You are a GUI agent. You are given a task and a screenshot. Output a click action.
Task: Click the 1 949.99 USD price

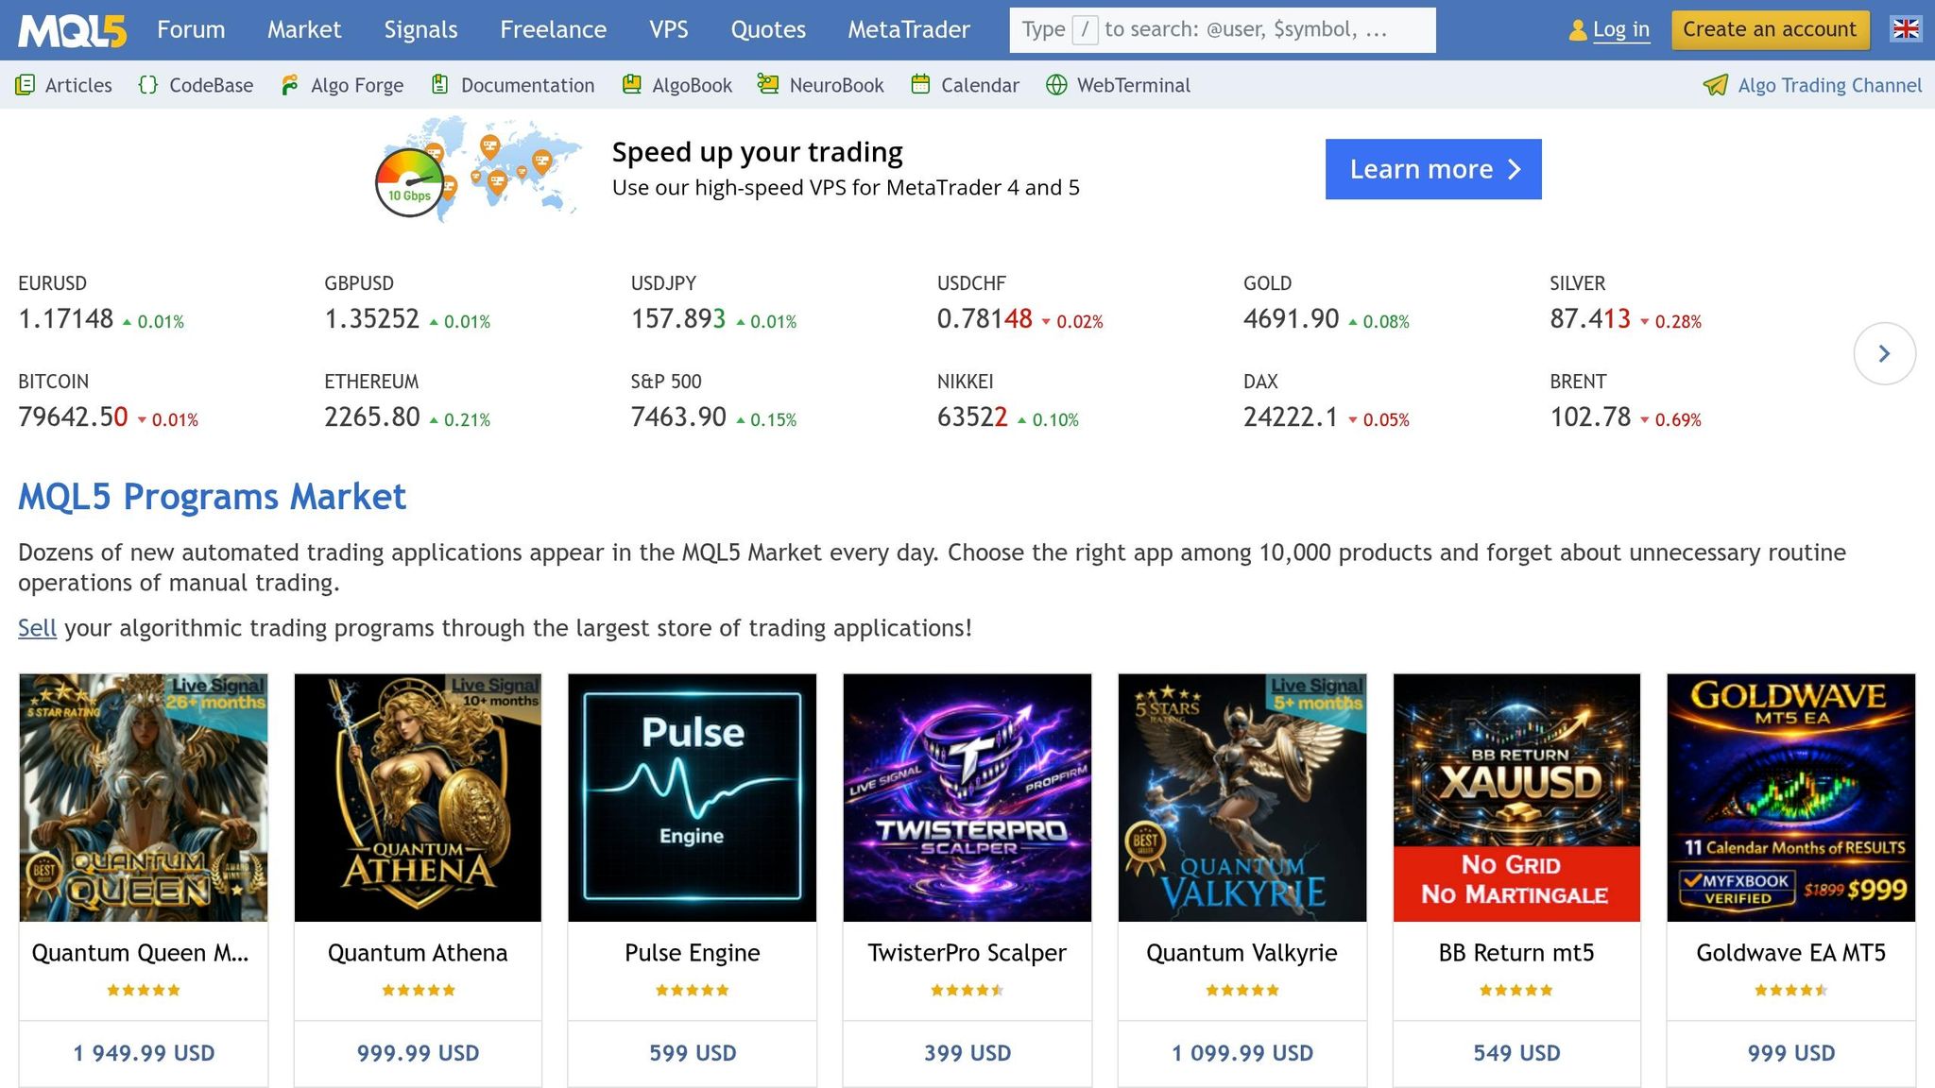tap(144, 1053)
